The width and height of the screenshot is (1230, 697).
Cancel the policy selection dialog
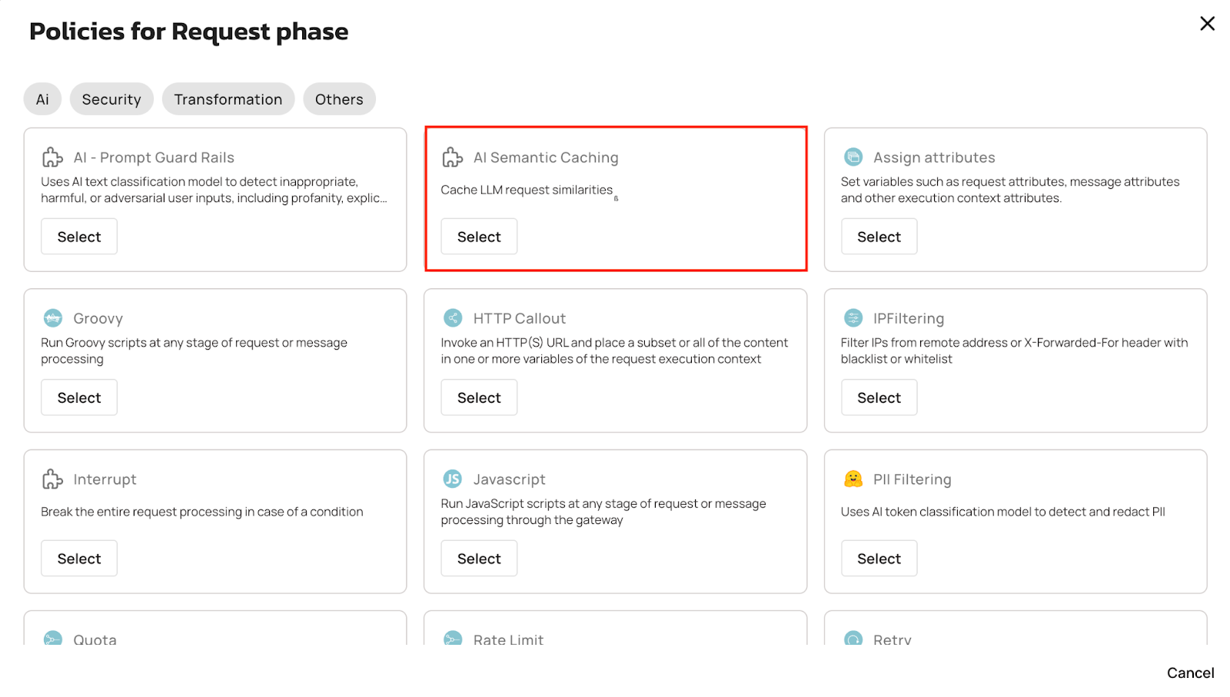pos(1190,672)
